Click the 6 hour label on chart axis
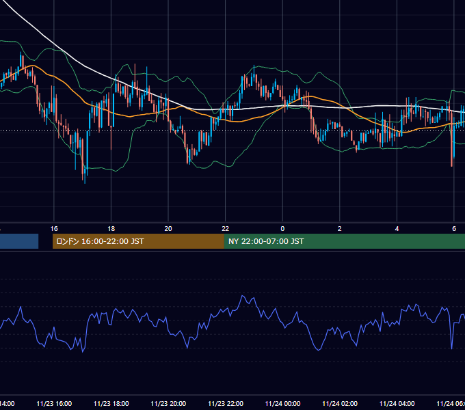Viewport: 465px width, 410px height. tap(454, 229)
